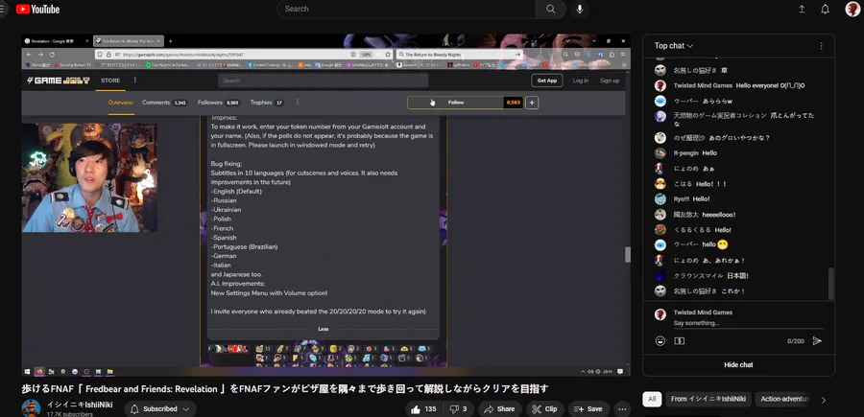Click 名無しの猫好き 'これか！' chat message
Viewport: 864px width, 417px height.
click(733, 291)
